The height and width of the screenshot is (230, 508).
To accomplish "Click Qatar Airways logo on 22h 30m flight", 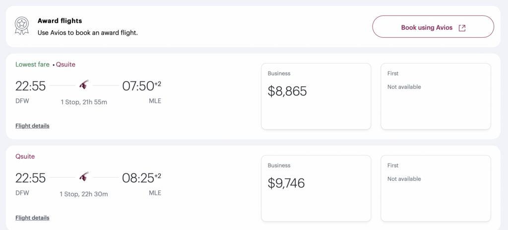I will pyautogui.click(x=84, y=177).
